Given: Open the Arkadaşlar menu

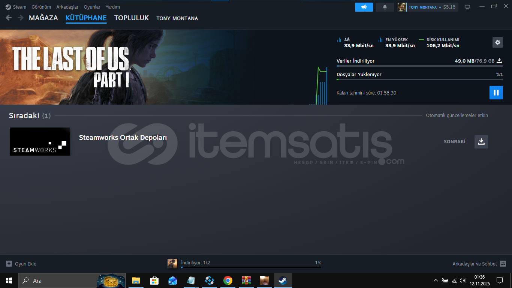Looking at the screenshot, I should (67, 7).
